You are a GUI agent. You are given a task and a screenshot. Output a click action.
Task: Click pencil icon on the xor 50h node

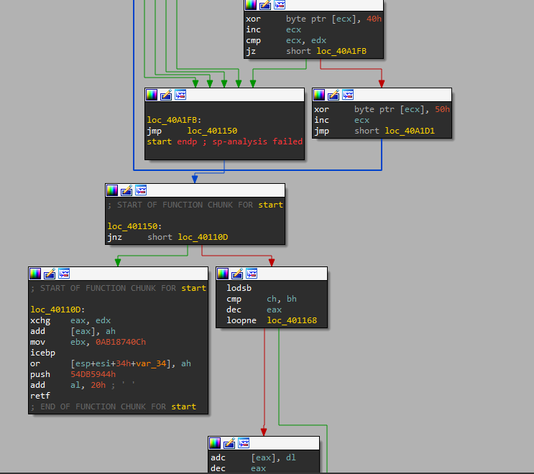pos(333,95)
